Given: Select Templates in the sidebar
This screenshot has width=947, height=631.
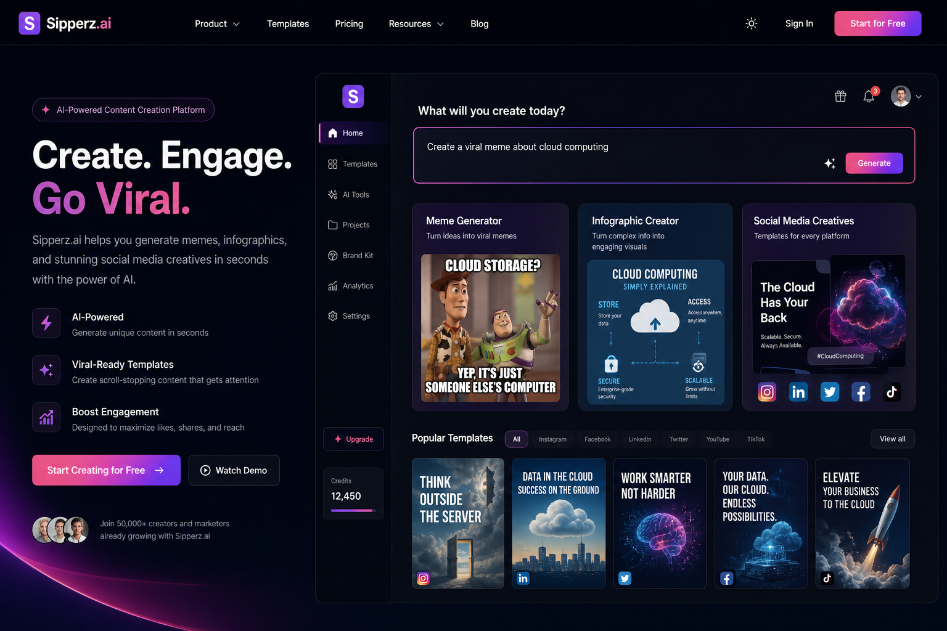Looking at the screenshot, I should click(353, 164).
